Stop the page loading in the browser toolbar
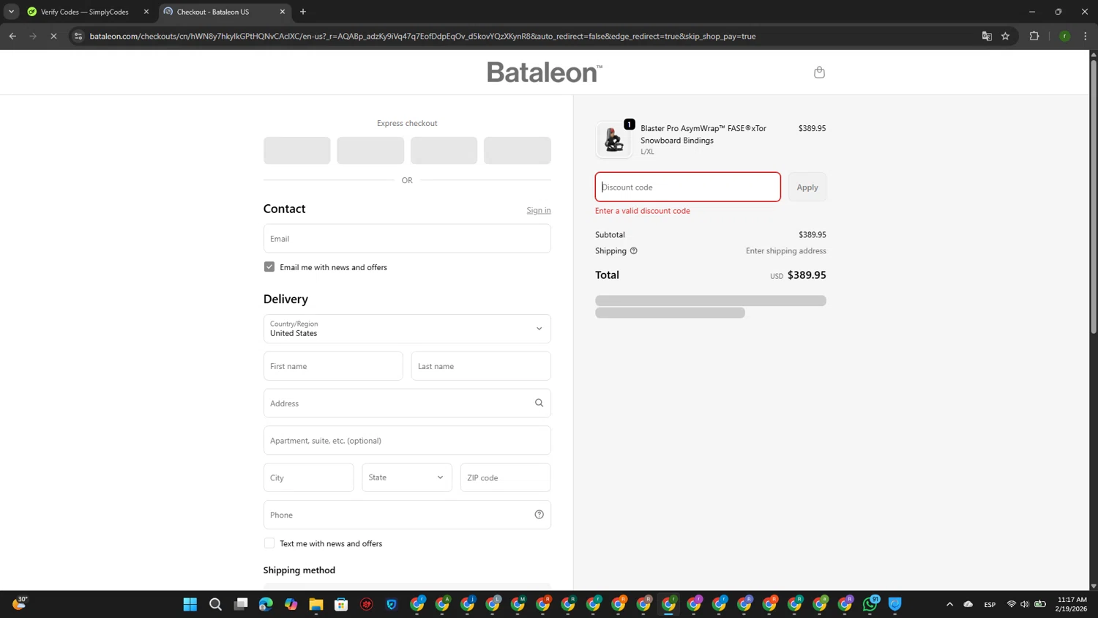The width and height of the screenshot is (1098, 618). pyautogui.click(x=53, y=36)
